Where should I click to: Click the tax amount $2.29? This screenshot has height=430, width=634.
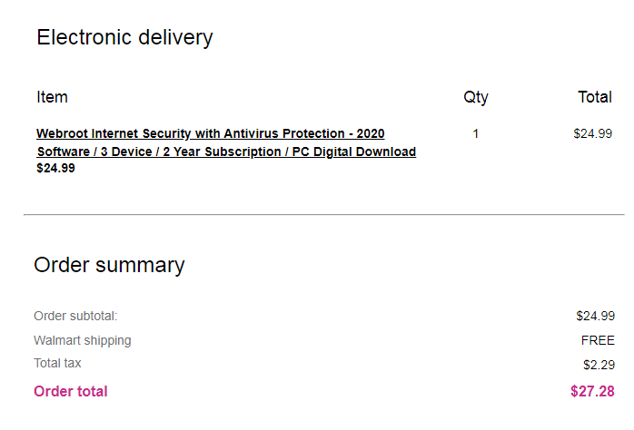pyautogui.click(x=599, y=365)
